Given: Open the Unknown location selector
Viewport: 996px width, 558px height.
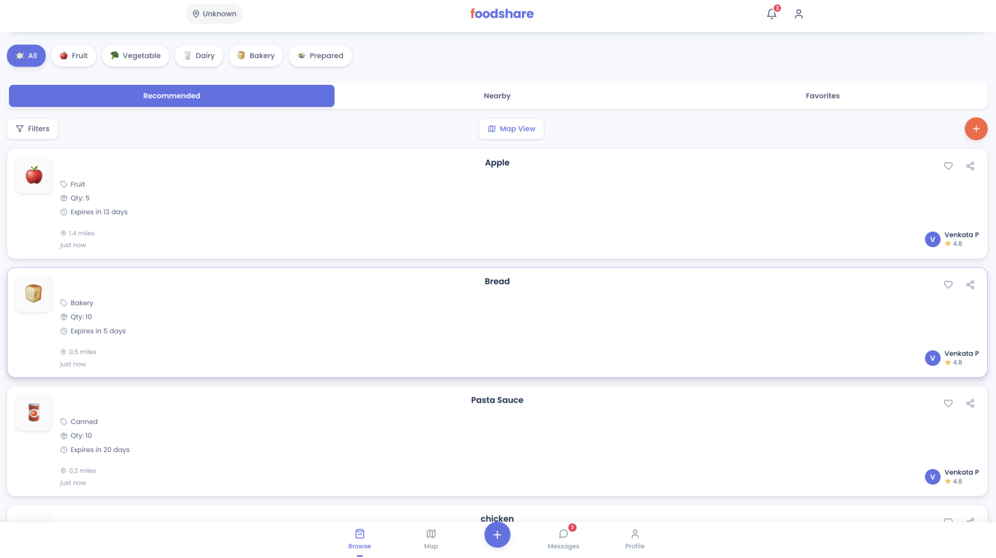Looking at the screenshot, I should point(214,14).
